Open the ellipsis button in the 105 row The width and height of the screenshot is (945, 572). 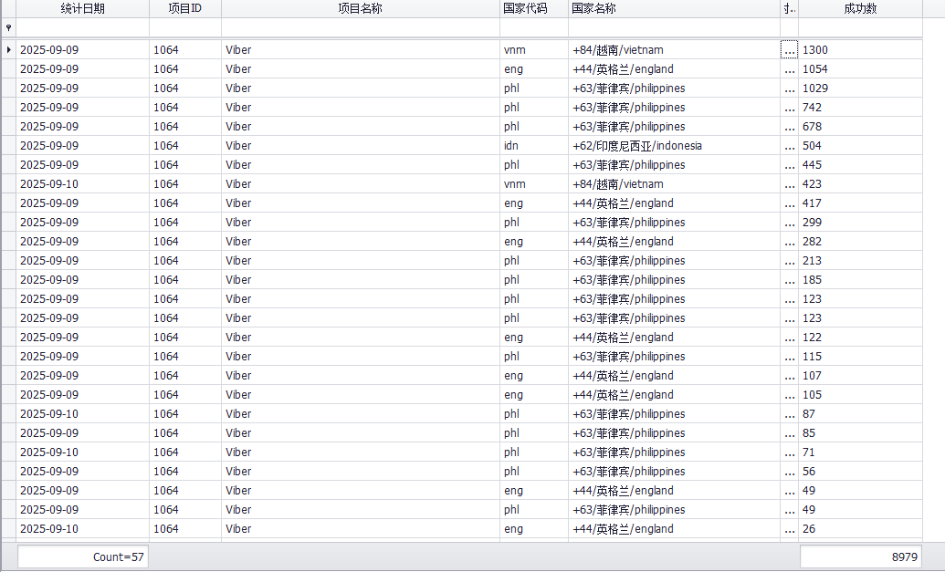tap(790, 395)
